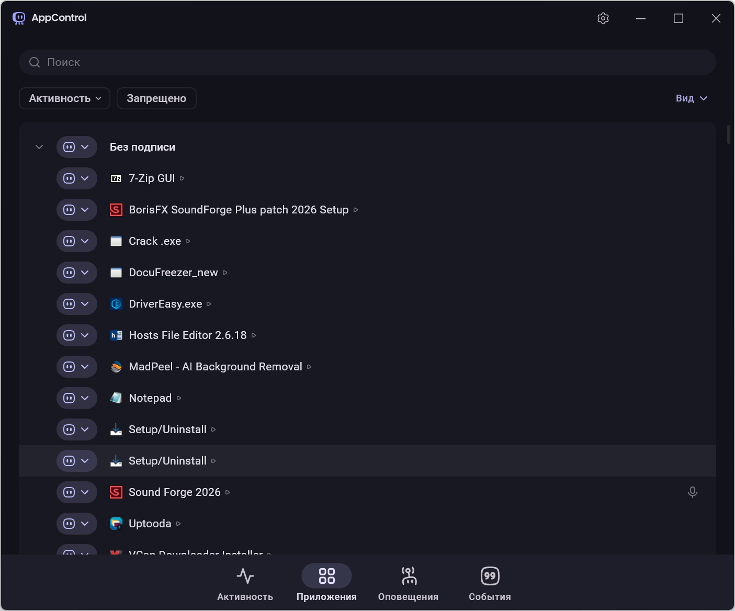Toggle the Запрещено filter
Image resolution: width=735 pixels, height=611 pixels.
[x=156, y=98]
